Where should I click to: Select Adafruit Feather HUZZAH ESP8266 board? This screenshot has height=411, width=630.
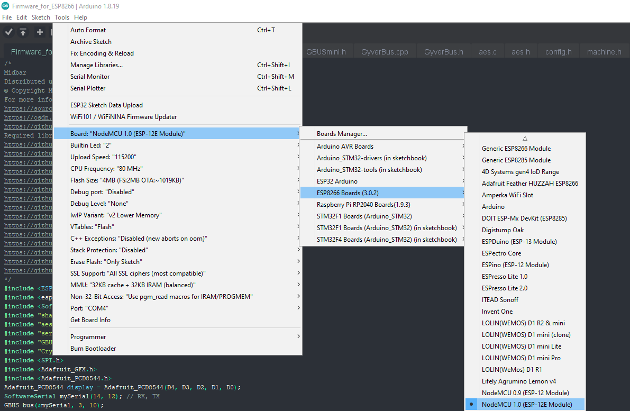coord(525,183)
